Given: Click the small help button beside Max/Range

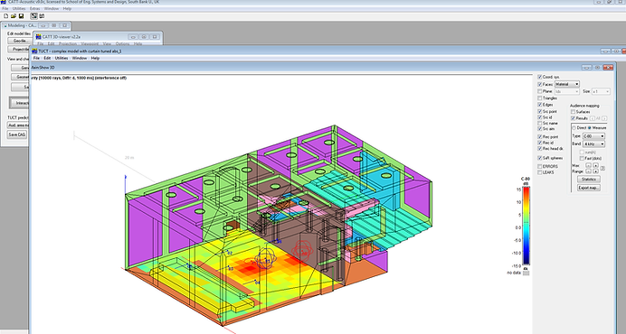Looking at the screenshot, I should 602,168.
